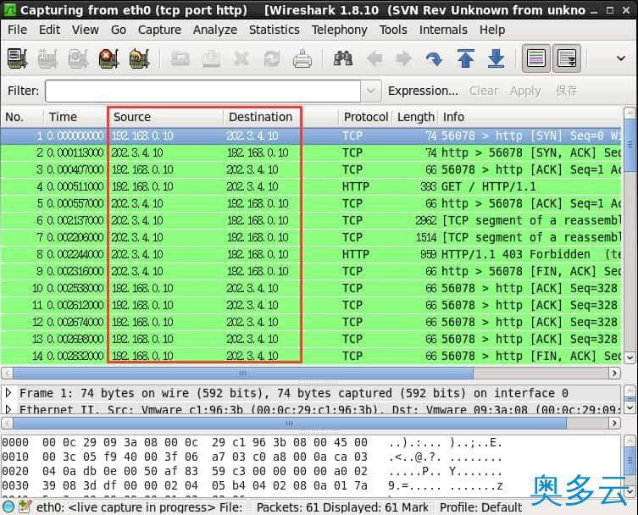This screenshot has width=638, height=515.
Task: Open the View menu
Action: (x=85, y=30)
